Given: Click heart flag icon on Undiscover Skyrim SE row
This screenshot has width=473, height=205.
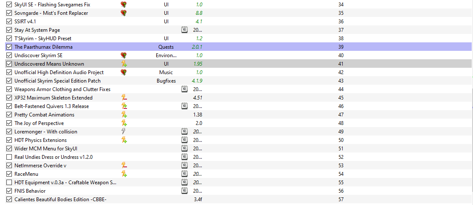Looking at the screenshot, I should point(124,55).
